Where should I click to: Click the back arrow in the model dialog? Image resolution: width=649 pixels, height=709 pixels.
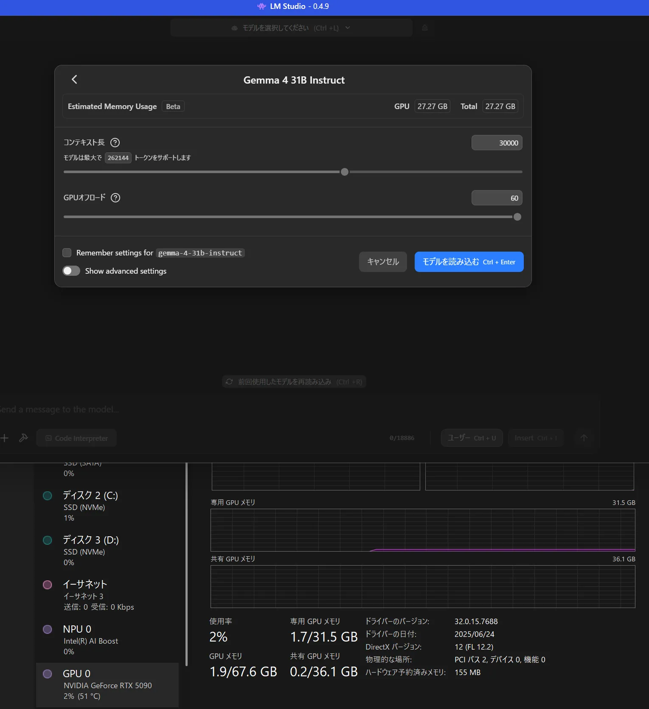click(x=74, y=79)
